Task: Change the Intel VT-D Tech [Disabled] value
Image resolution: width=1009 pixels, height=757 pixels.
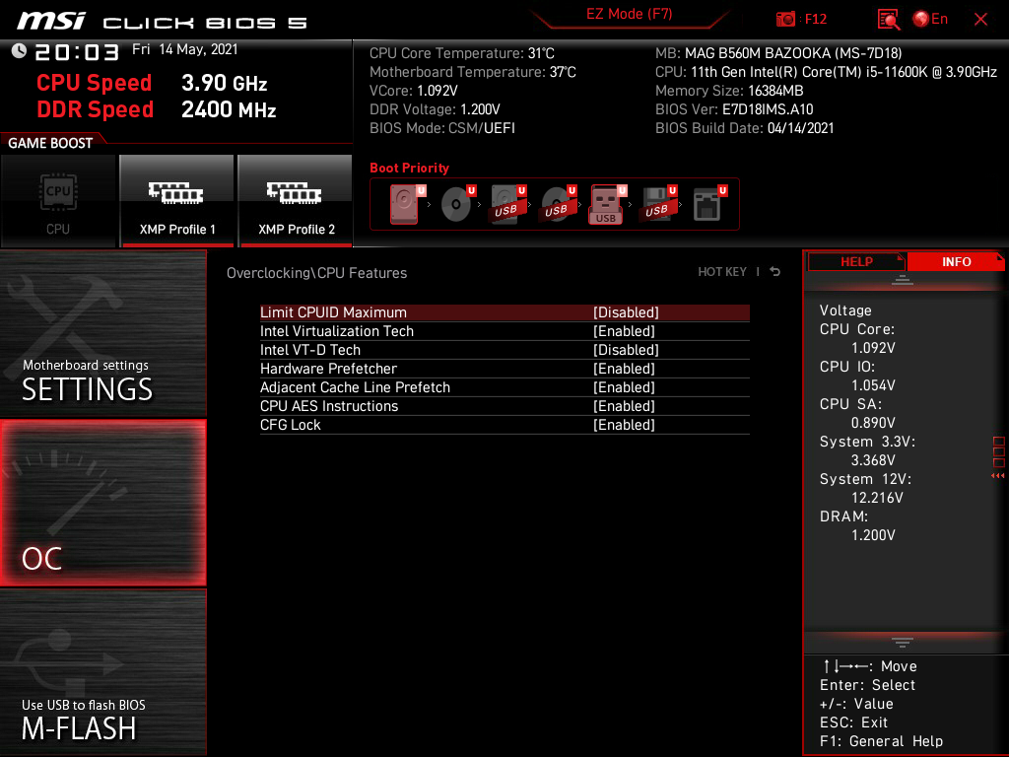Action: [x=626, y=350]
